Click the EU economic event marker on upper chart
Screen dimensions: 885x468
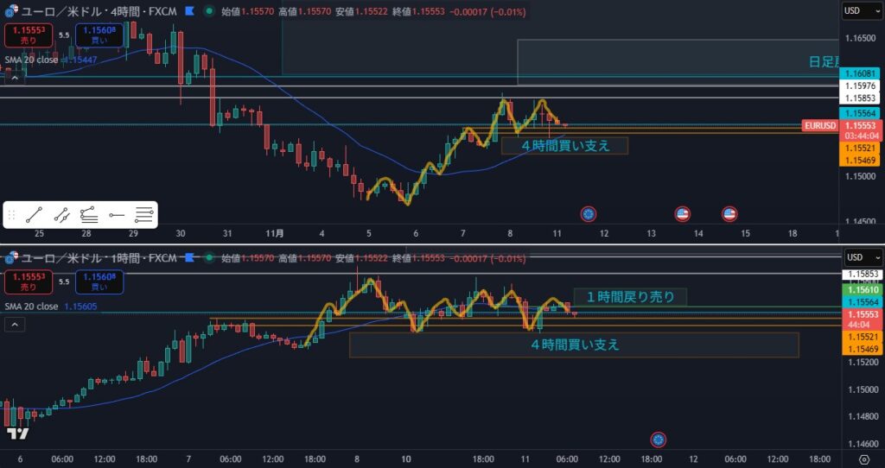coord(589,213)
